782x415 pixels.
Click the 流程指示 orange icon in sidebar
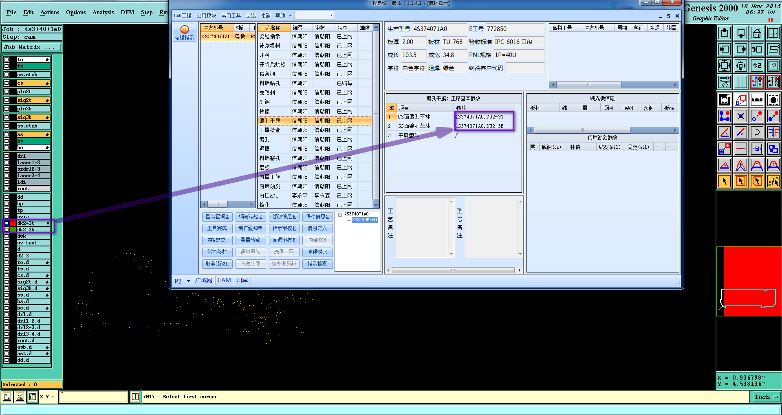click(185, 33)
